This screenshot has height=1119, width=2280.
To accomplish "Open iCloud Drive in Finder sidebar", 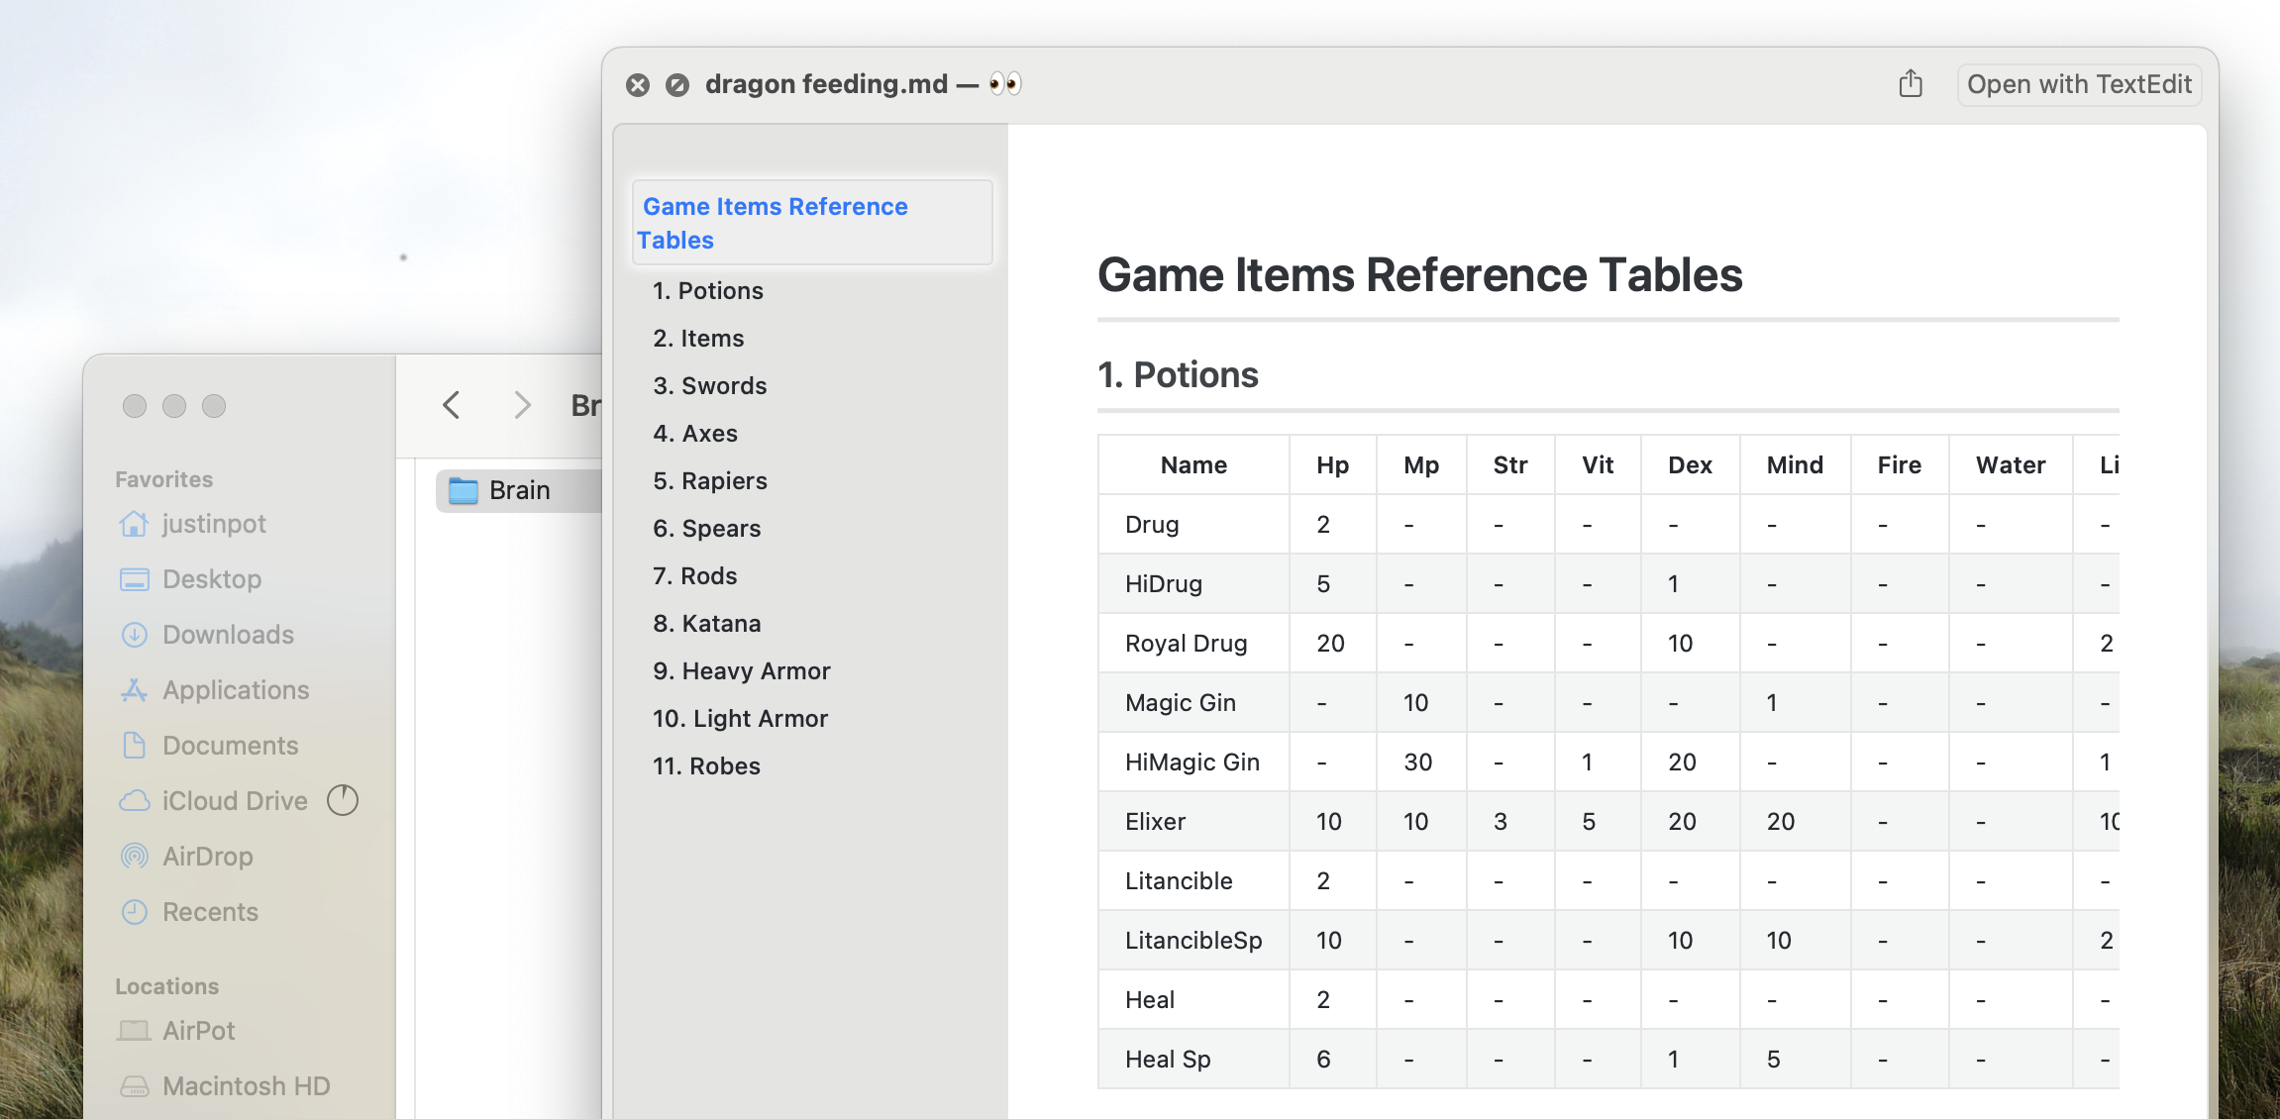I will coord(213,801).
